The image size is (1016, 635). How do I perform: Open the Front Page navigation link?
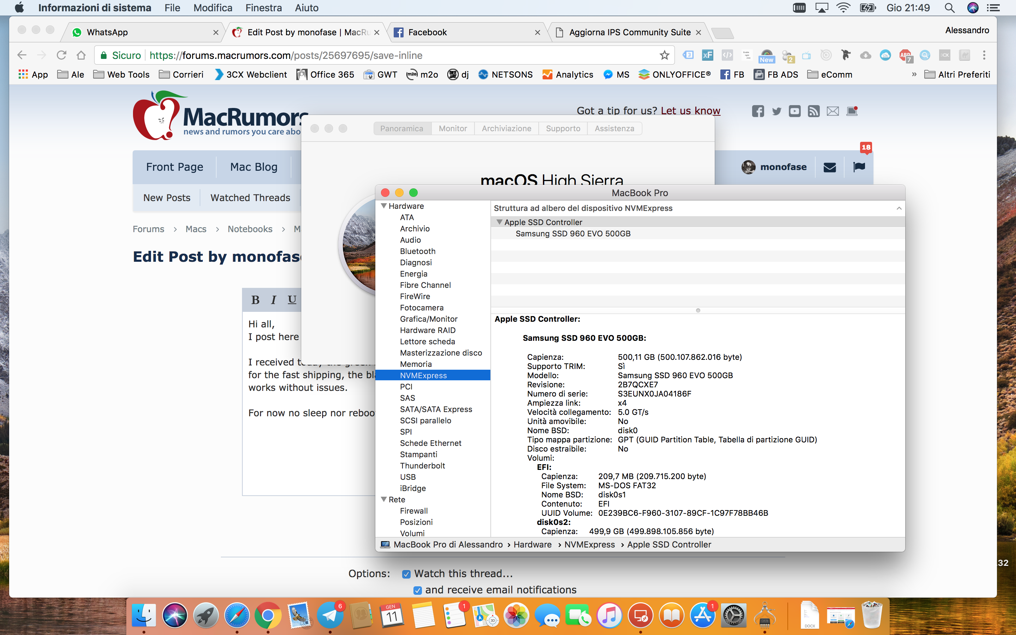tap(175, 167)
